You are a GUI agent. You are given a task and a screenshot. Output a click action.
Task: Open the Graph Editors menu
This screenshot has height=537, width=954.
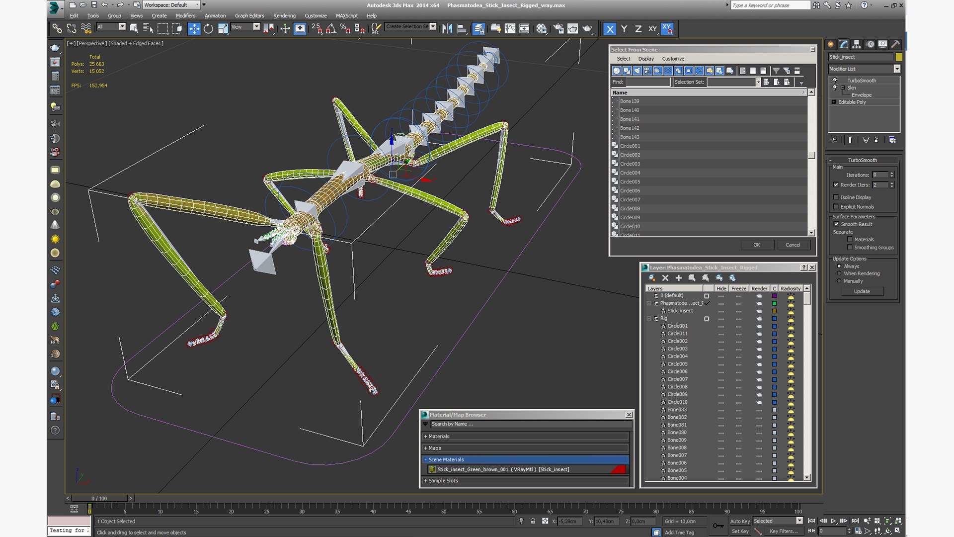[249, 16]
